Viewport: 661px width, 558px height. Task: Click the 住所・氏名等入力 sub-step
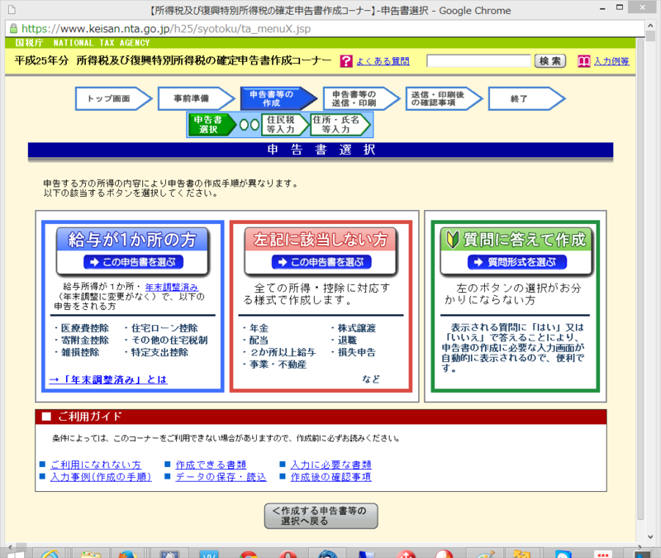point(340,125)
